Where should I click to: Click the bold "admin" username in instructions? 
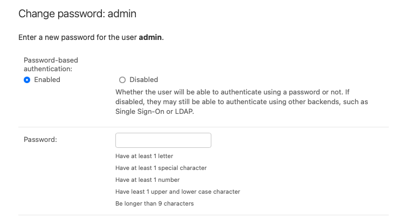(x=150, y=38)
